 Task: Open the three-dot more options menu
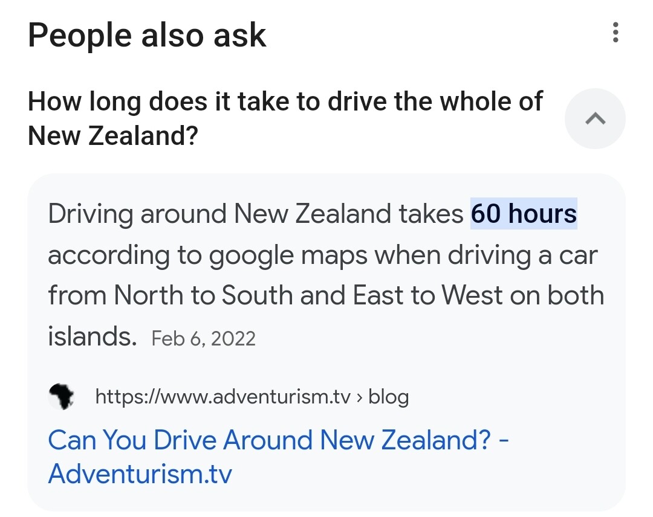pos(616,33)
